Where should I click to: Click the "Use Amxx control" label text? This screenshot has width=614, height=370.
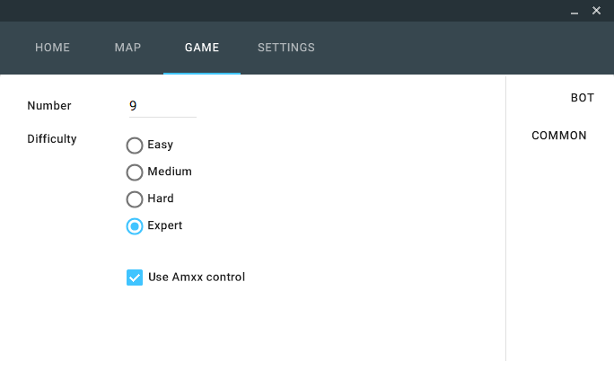point(197,277)
